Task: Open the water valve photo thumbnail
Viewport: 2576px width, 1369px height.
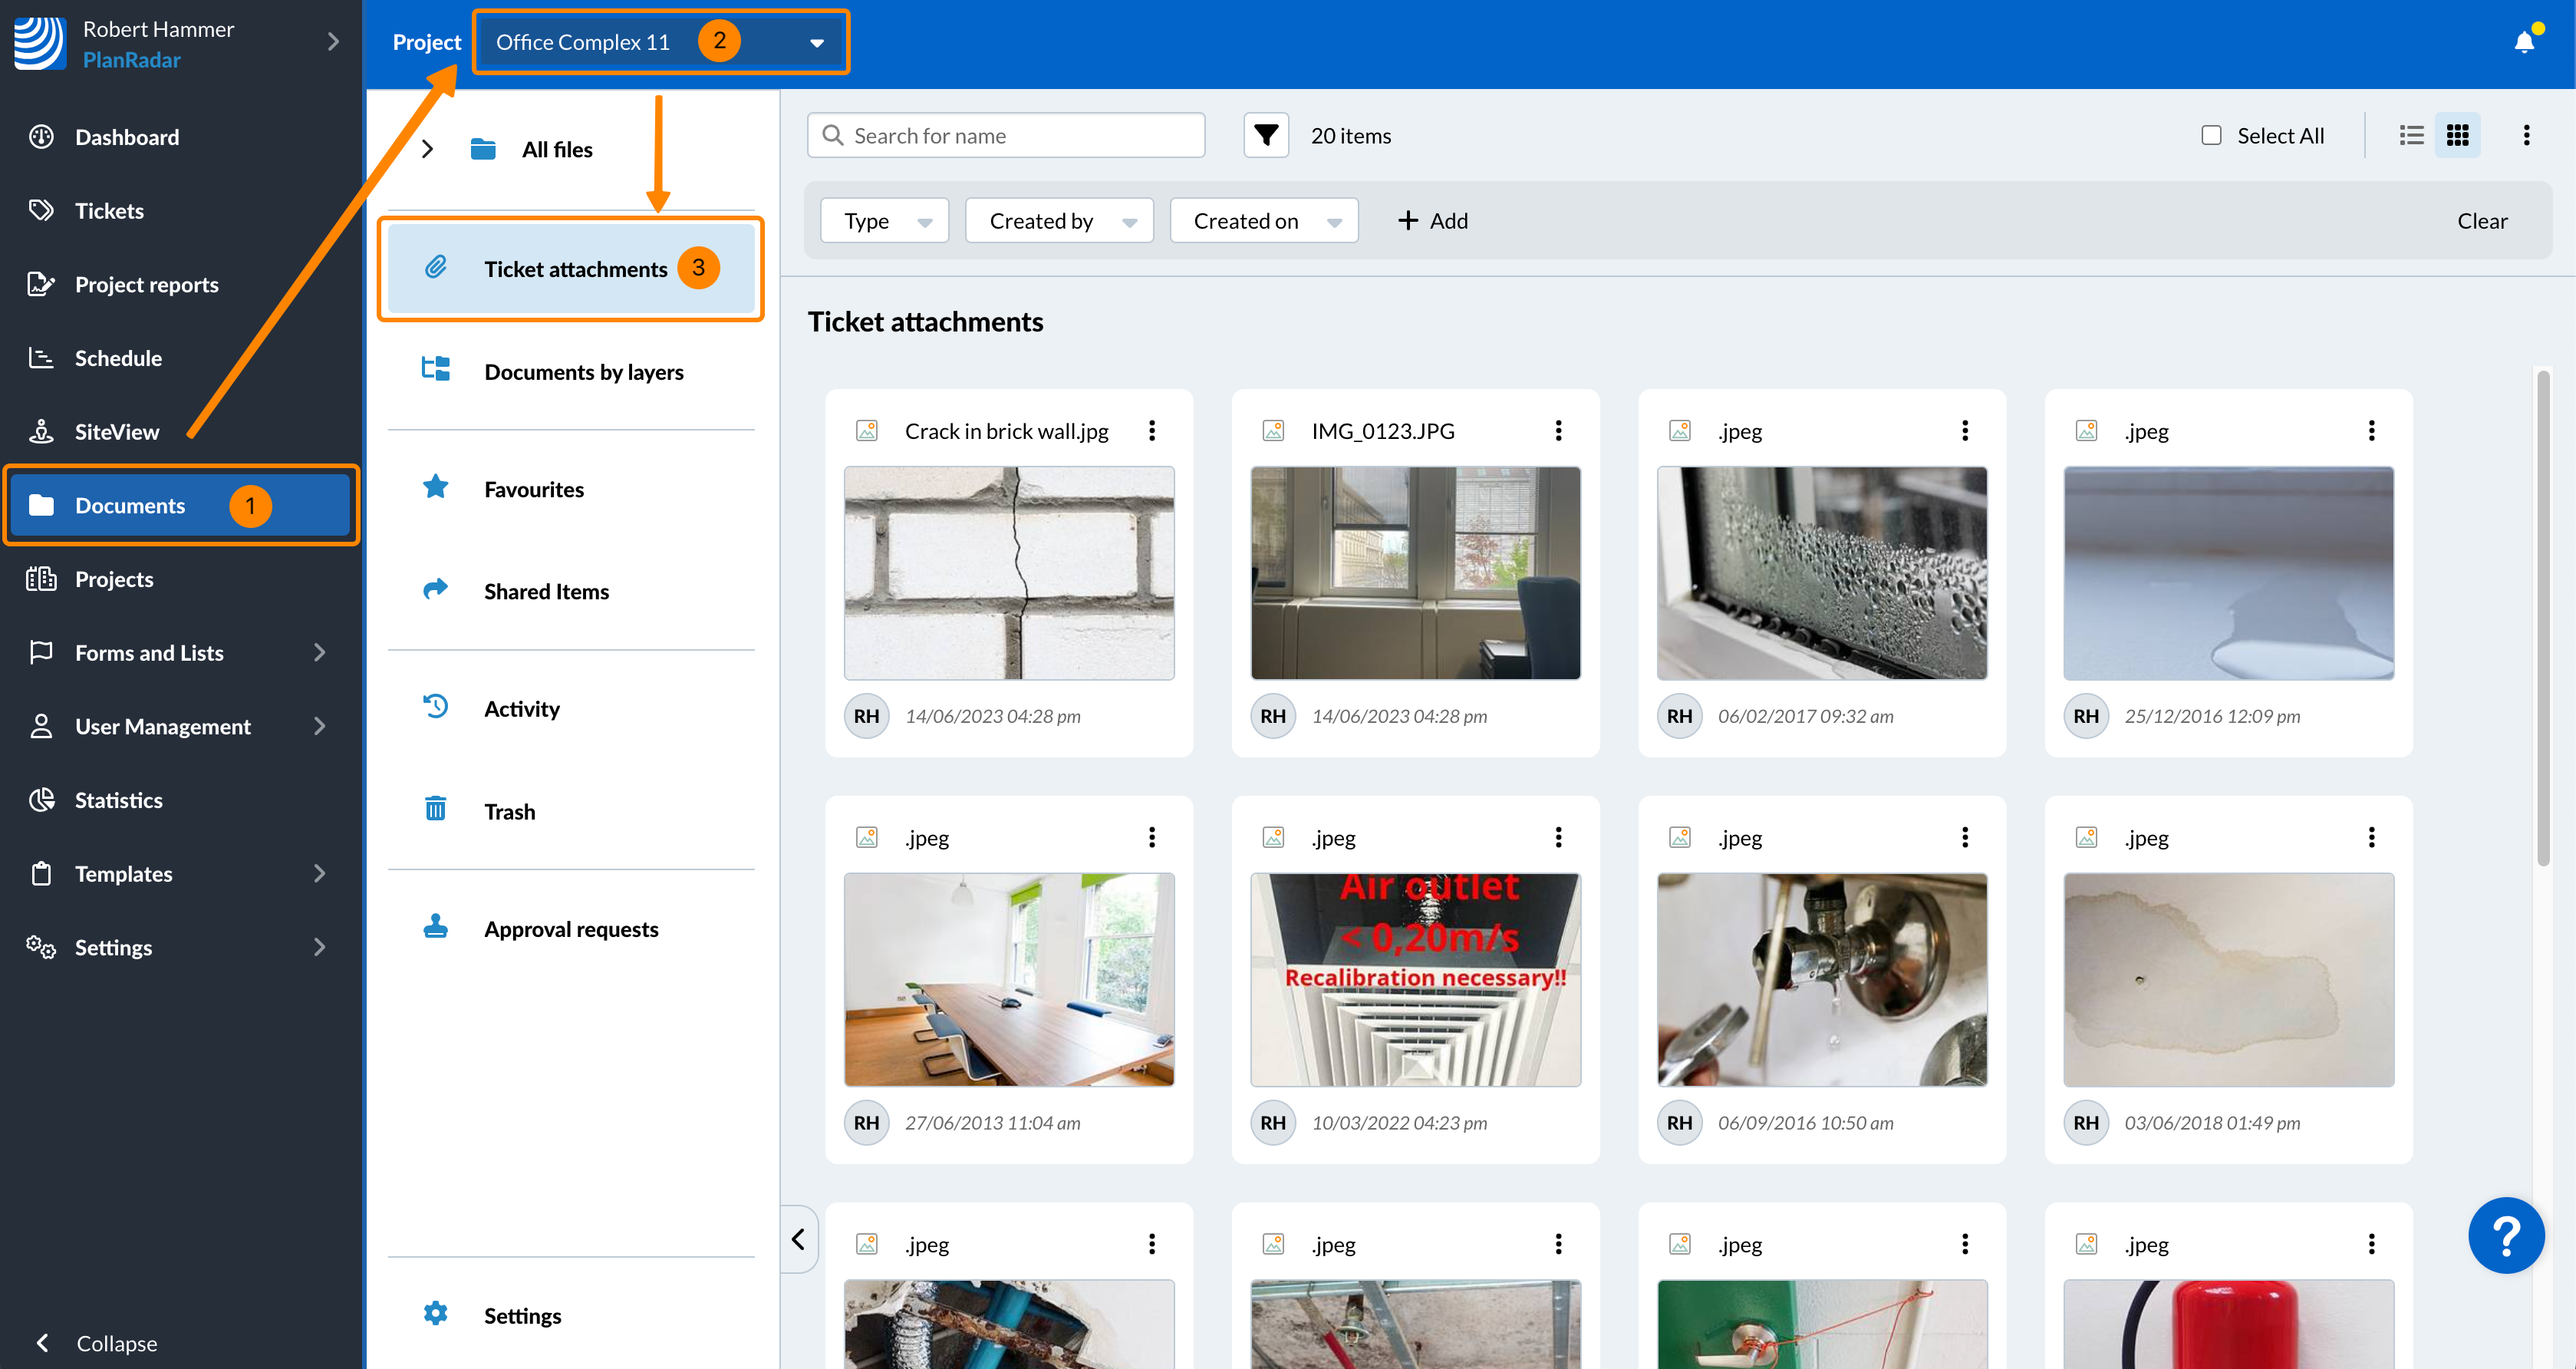Action: (x=1822, y=980)
